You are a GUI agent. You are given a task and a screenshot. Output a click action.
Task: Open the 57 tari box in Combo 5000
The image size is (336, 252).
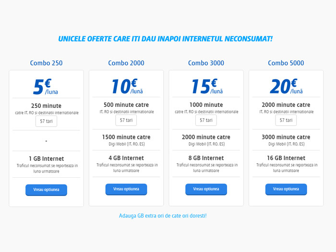[286, 120]
